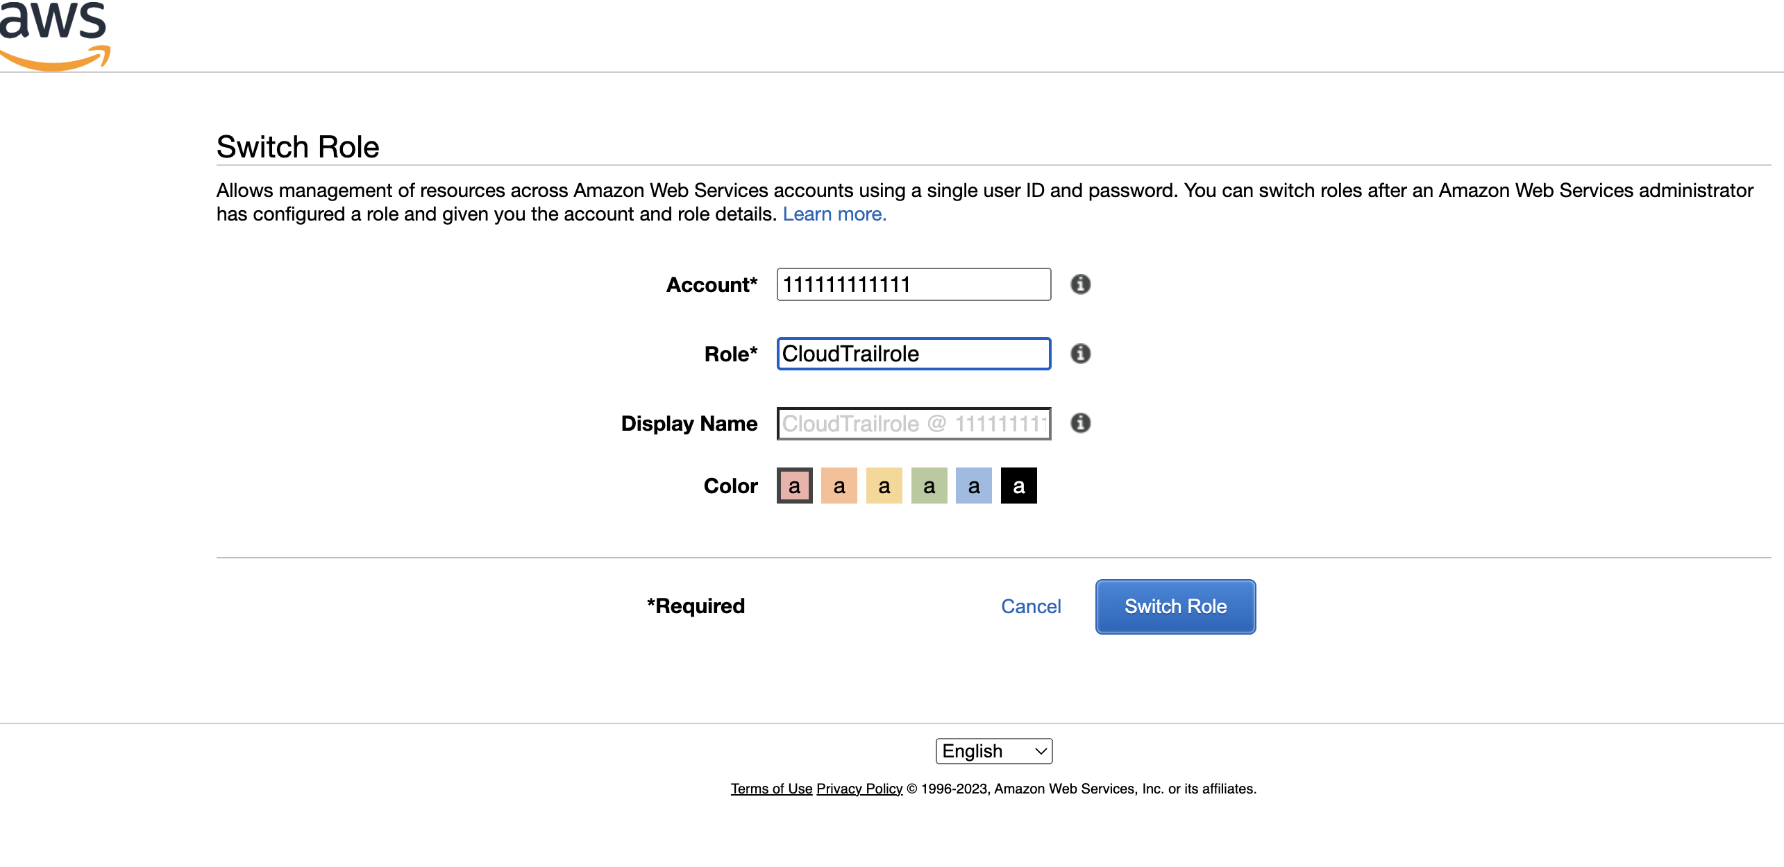Image resolution: width=1784 pixels, height=867 pixels.
Task: Click the Account number input field
Action: [x=913, y=284]
